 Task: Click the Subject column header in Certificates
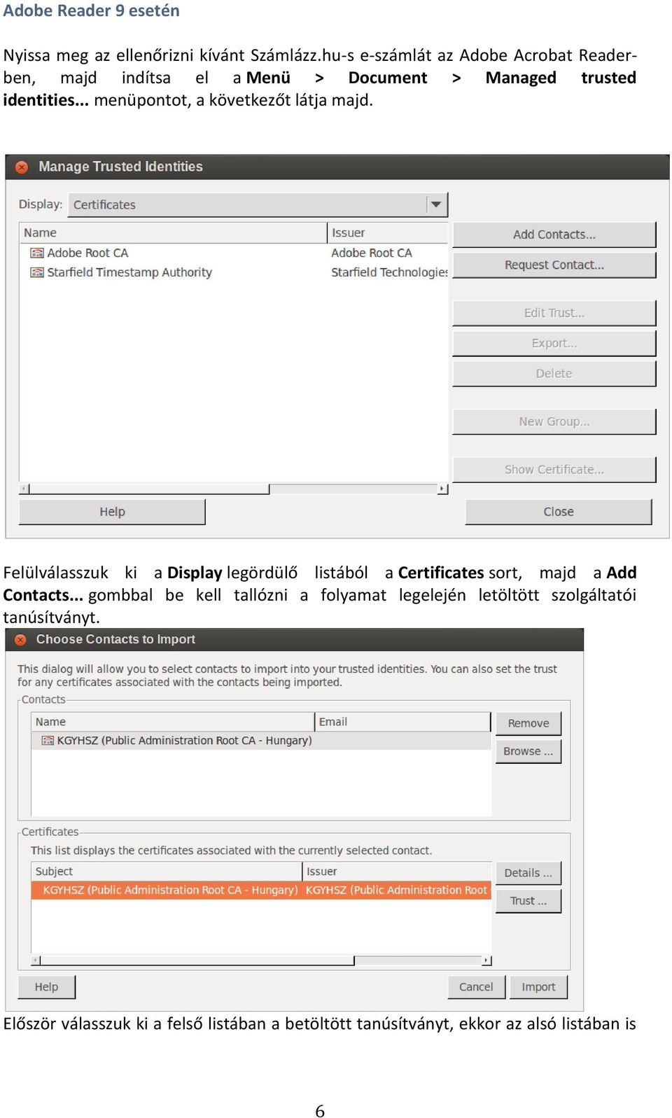click(167, 872)
